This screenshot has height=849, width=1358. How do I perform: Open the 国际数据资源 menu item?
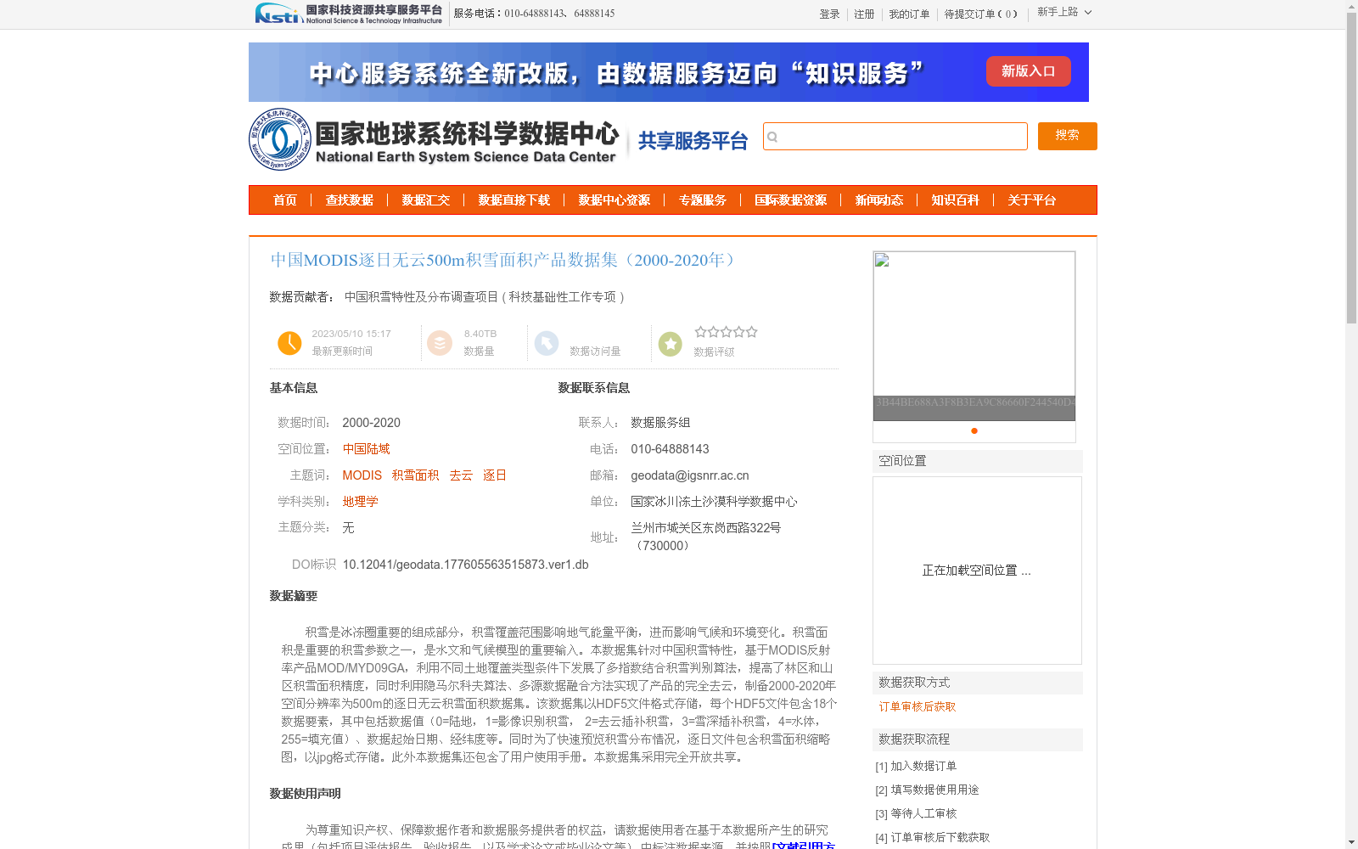point(791,200)
